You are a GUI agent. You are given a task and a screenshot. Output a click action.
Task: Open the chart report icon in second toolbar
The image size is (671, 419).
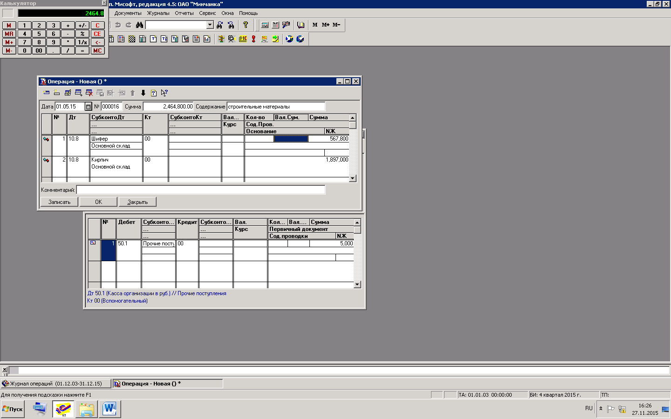tap(207, 39)
